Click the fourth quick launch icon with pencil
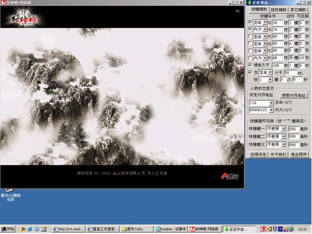 point(44,229)
